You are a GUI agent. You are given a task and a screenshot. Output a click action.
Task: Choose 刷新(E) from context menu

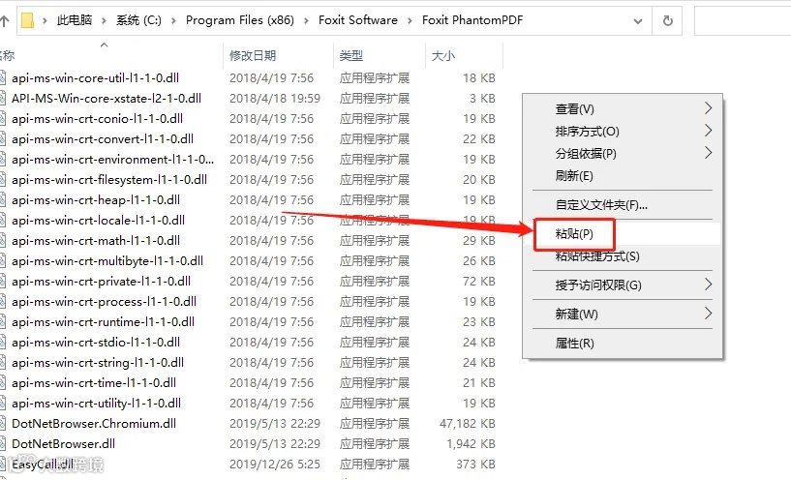(623, 175)
